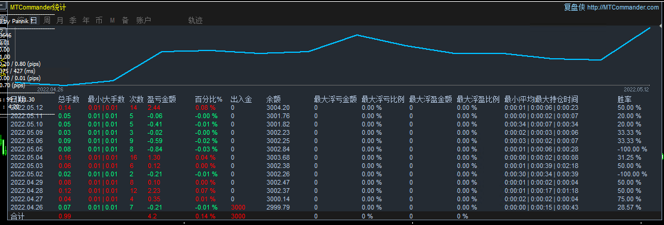Viewport: 664px width, 225px height.
Task: Click the 合计 totals row label
Action: click(18, 216)
